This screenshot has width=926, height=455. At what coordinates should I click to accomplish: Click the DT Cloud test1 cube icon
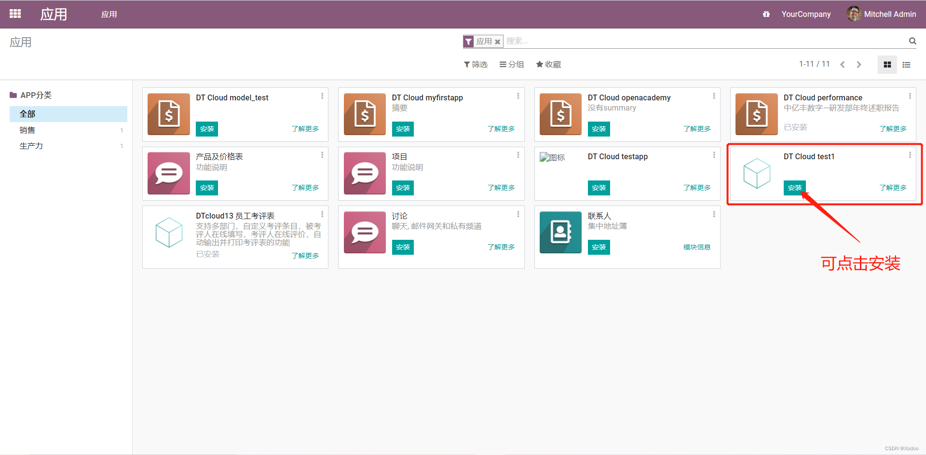757,173
